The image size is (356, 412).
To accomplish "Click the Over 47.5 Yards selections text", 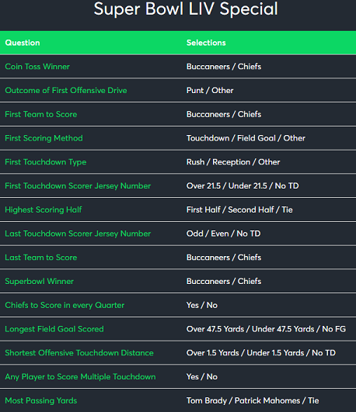I will tap(215, 329).
